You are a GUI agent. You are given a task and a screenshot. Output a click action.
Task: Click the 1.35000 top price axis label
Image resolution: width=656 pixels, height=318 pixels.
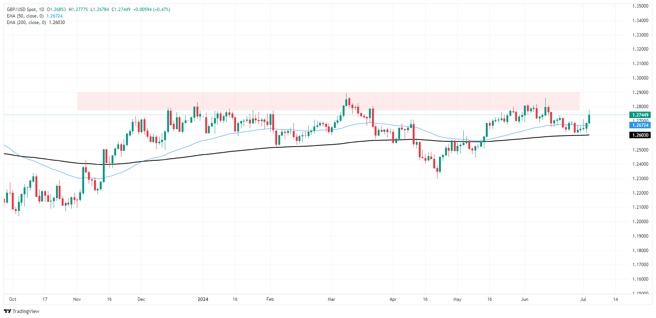(x=640, y=6)
